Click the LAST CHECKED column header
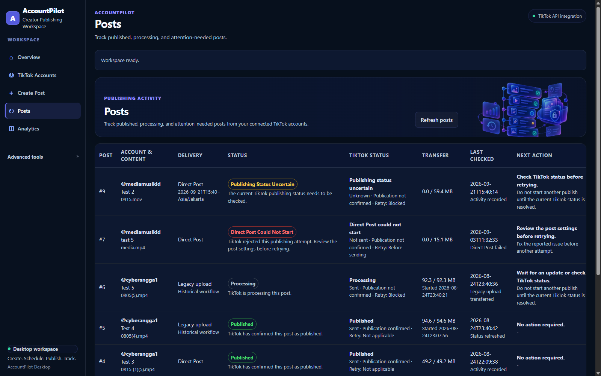The width and height of the screenshot is (601, 376). pyautogui.click(x=482, y=155)
